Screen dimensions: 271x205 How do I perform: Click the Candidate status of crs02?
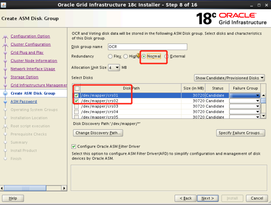point(215,101)
